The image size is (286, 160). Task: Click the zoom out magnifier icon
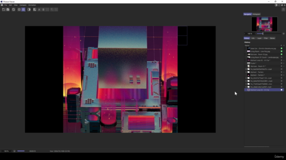click(x=19, y=9)
